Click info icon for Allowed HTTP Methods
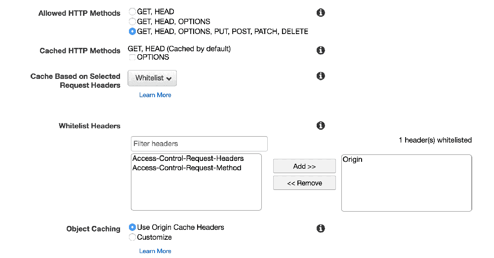 pyautogui.click(x=321, y=13)
